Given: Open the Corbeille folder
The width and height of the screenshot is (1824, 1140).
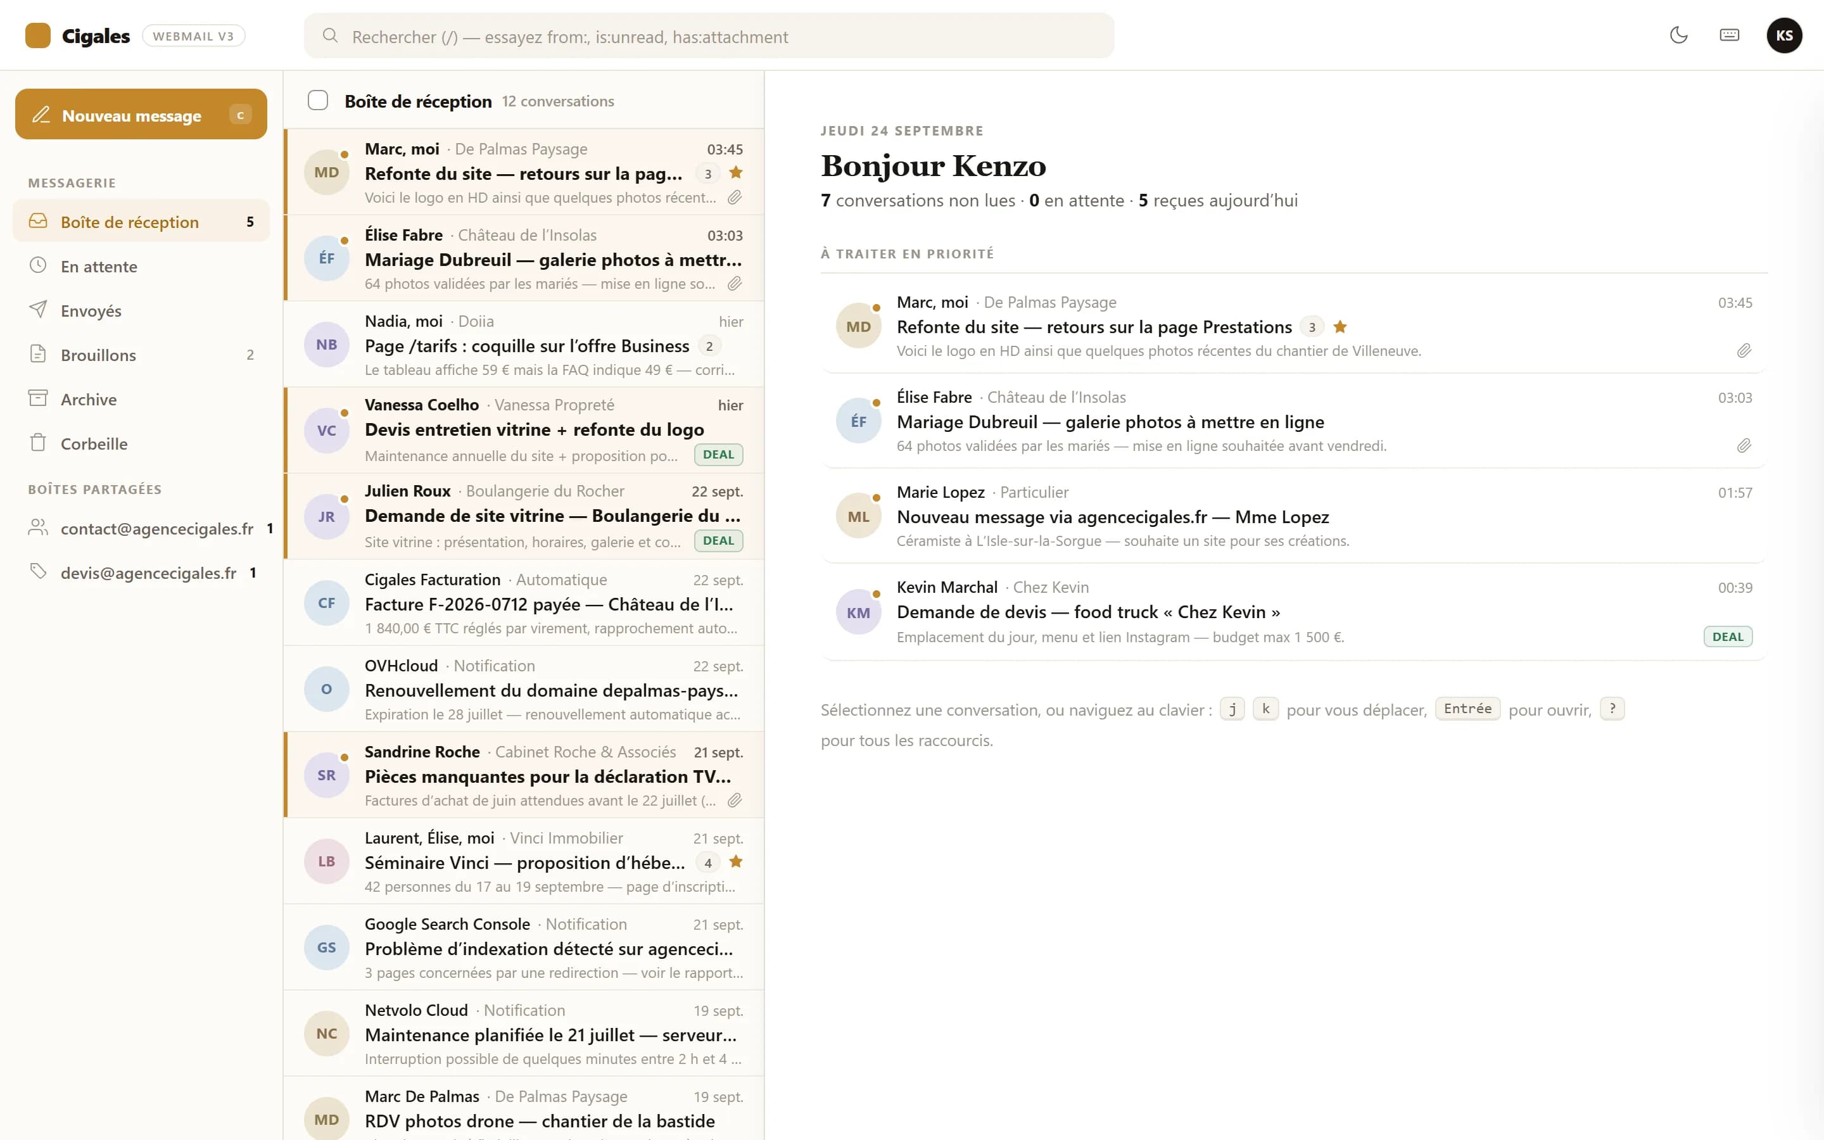Looking at the screenshot, I should [141, 443].
